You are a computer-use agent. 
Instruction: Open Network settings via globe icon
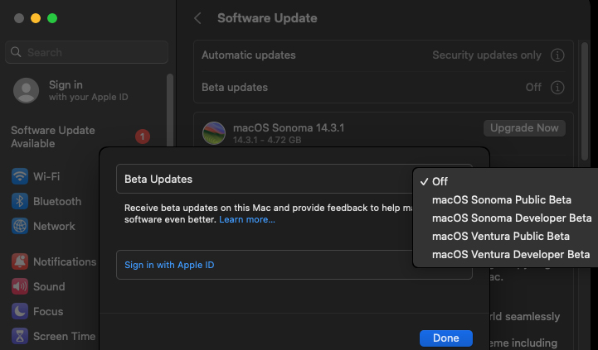pos(20,226)
